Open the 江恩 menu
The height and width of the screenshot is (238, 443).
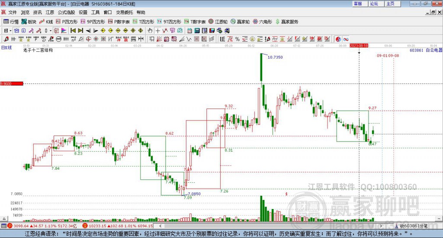(50, 13)
